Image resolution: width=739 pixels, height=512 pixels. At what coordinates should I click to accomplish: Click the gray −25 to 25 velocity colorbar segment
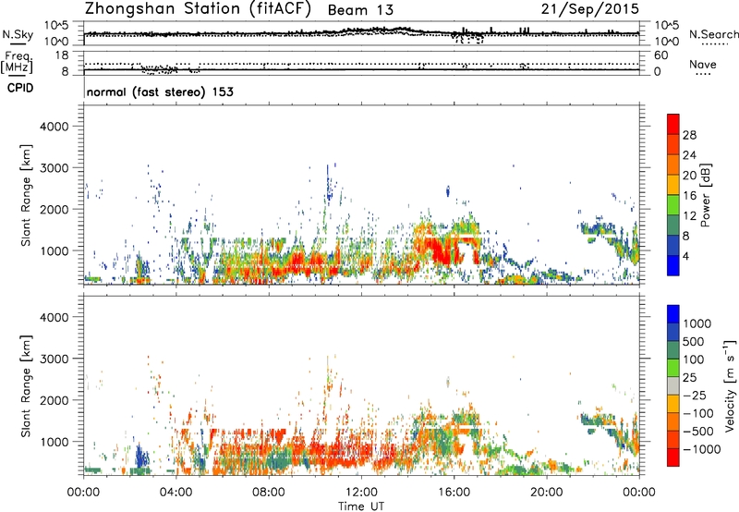(x=673, y=386)
